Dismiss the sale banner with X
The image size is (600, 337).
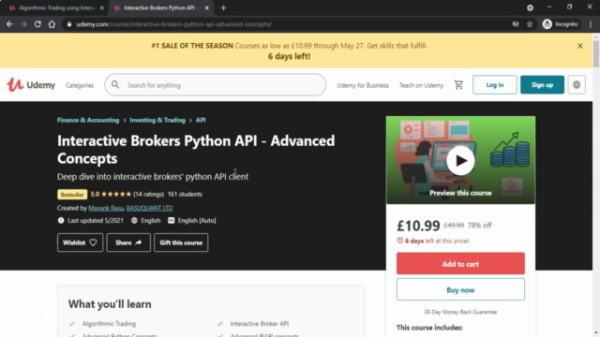coord(580,46)
